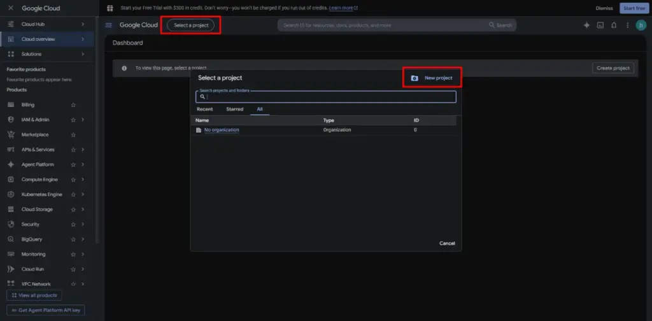Viewport: 652px width, 321px height.
Task: Dismiss the free trial banner
Action: [x=604, y=8]
